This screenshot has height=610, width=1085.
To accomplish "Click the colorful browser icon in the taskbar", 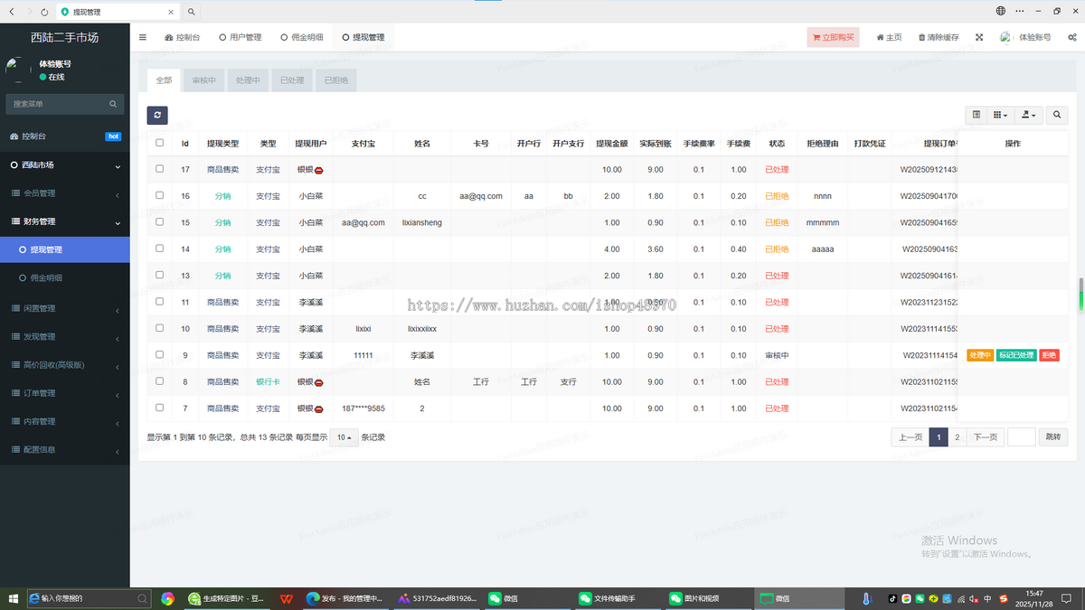I will 167,598.
